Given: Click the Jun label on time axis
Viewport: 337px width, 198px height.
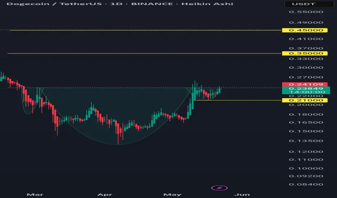Looking at the screenshot, I should click(242, 194).
